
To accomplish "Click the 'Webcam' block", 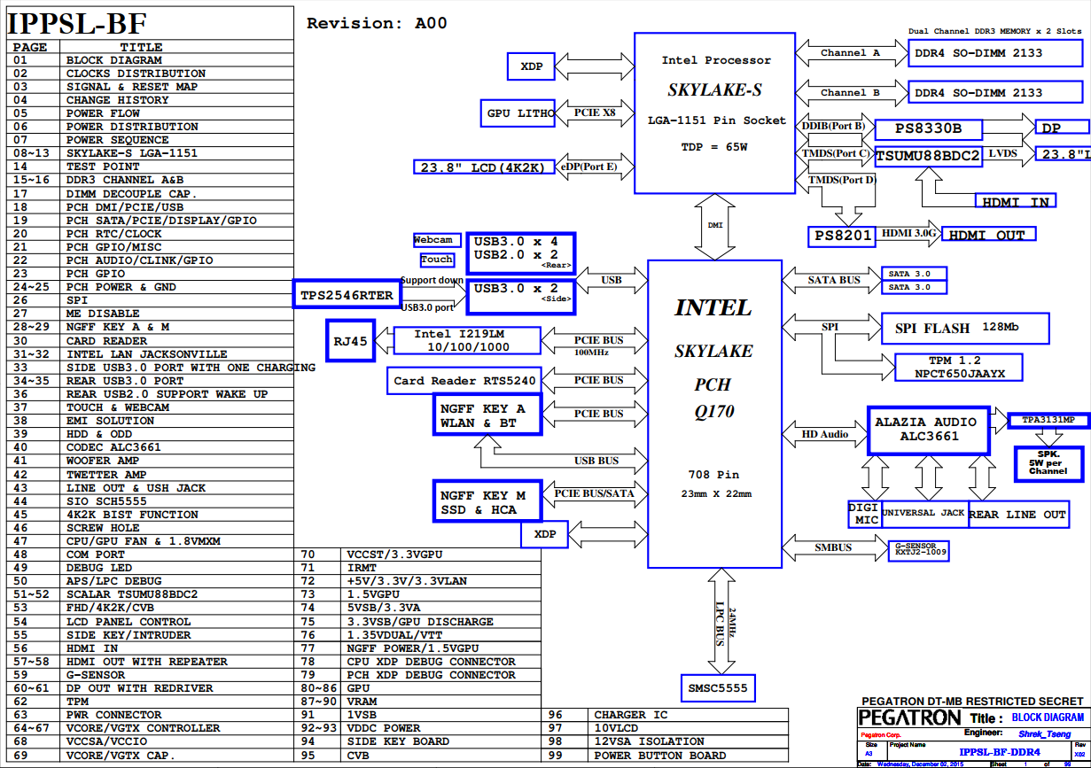I will click(435, 240).
